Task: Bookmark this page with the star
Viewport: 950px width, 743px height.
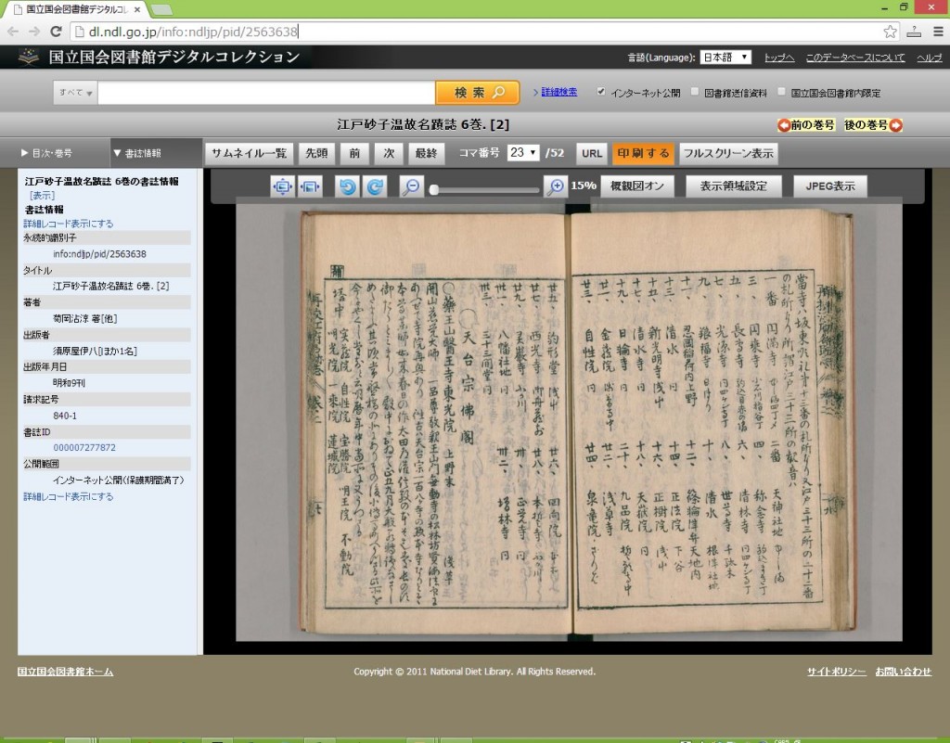Action: coord(890,32)
